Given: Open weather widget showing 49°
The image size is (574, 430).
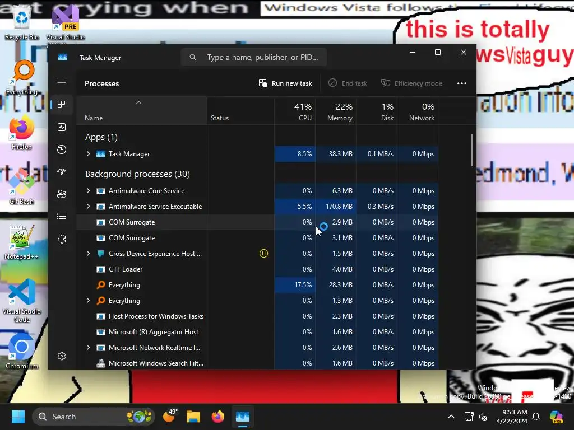Looking at the screenshot, I should (x=170, y=416).
